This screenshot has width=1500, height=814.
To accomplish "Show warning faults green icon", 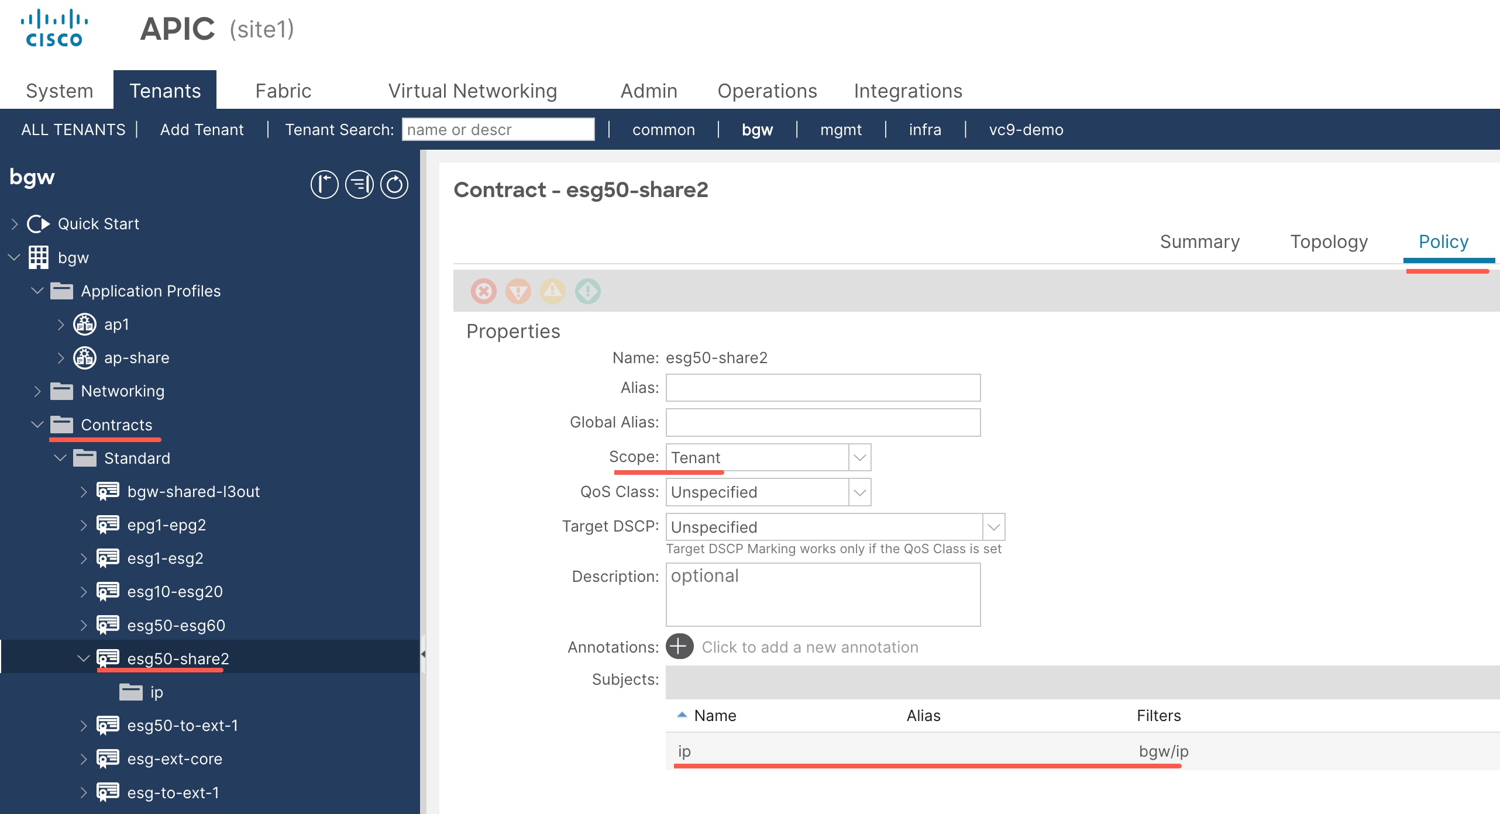I will pyautogui.click(x=588, y=291).
